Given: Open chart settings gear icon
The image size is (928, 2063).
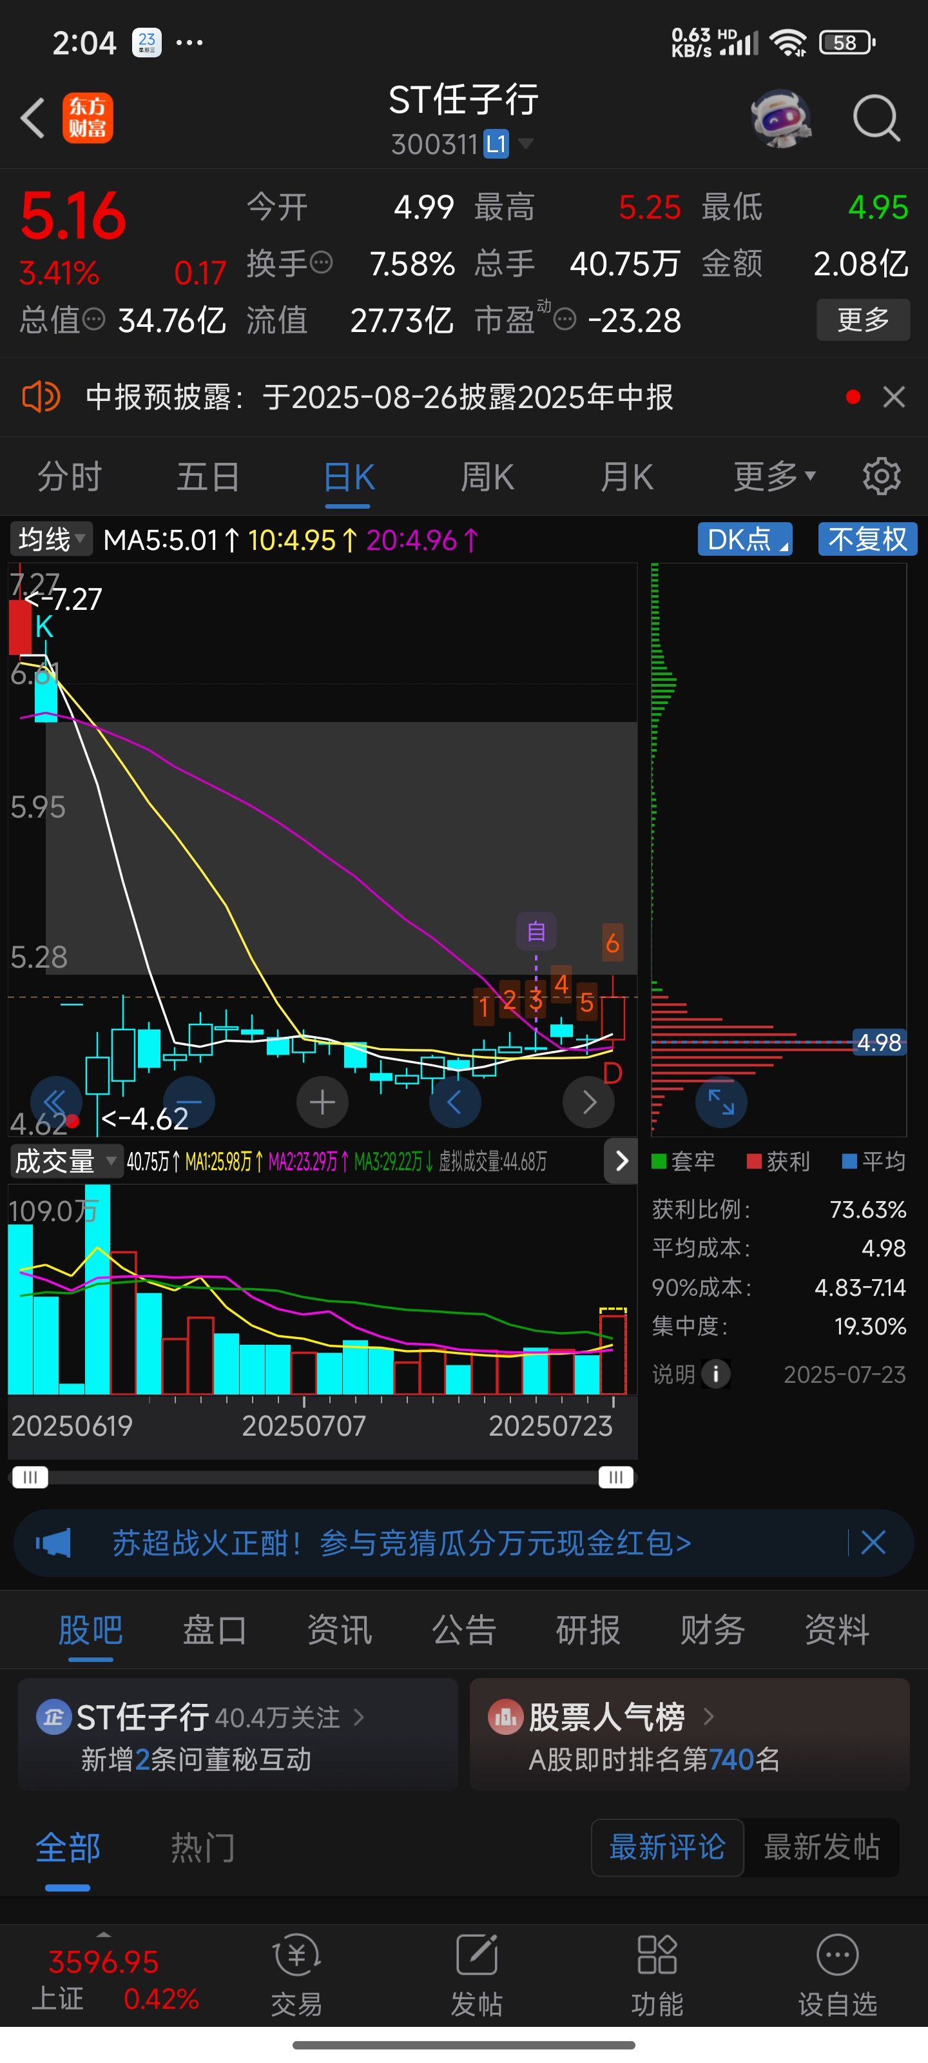Looking at the screenshot, I should pos(882,476).
